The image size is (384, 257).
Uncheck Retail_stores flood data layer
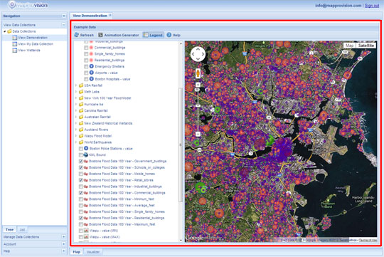[x=81, y=180]
